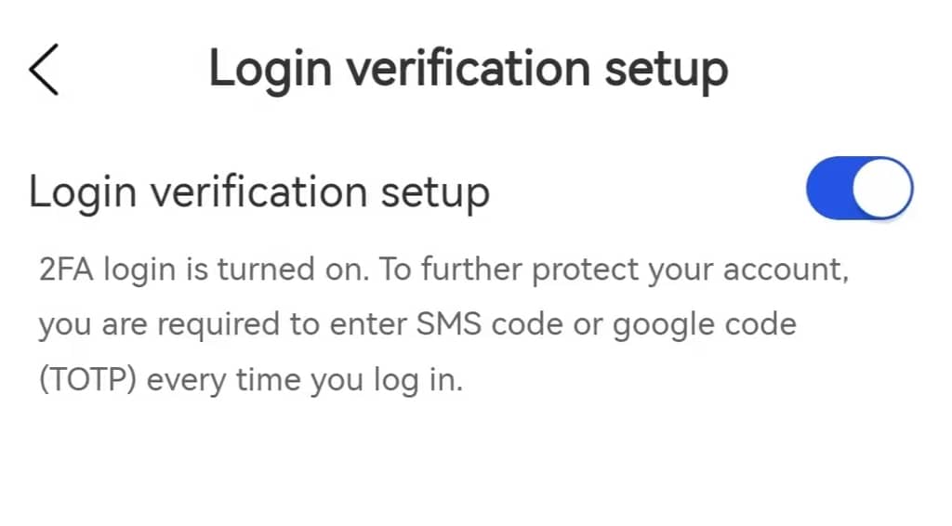Click the page title 'Login verification setup'

pos(468,70)
